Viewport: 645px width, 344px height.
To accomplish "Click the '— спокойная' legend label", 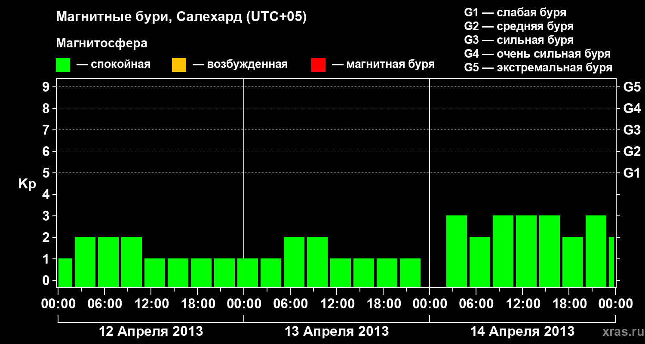I will pos(114,65).
